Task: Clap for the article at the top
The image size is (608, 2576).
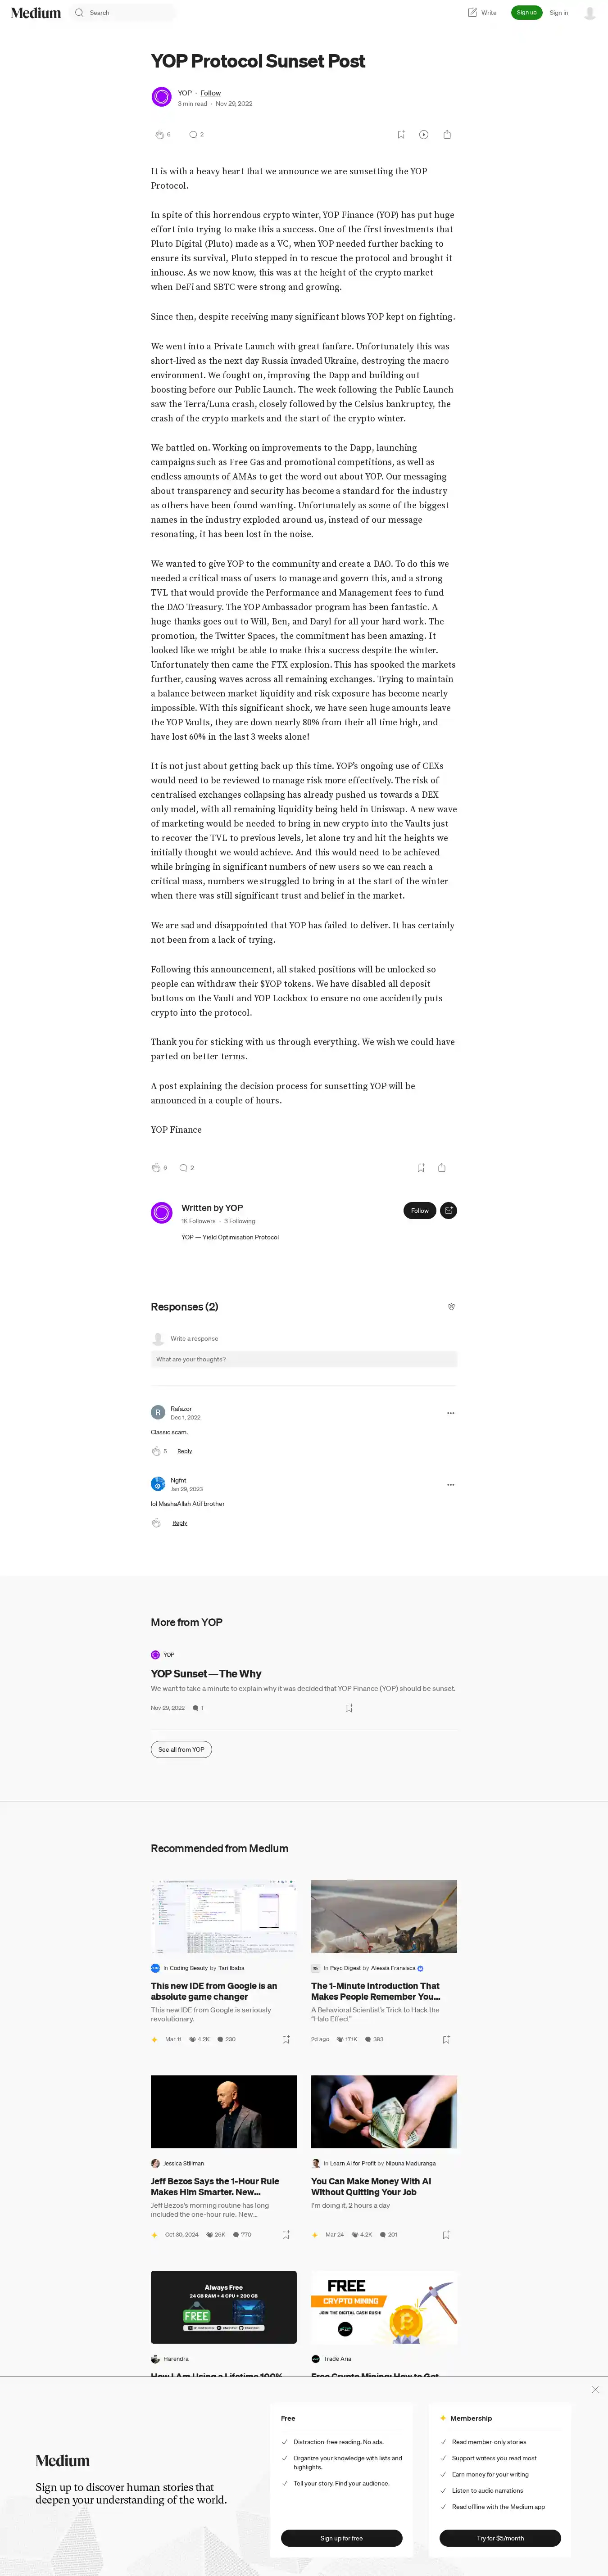Action: [158, 134]
